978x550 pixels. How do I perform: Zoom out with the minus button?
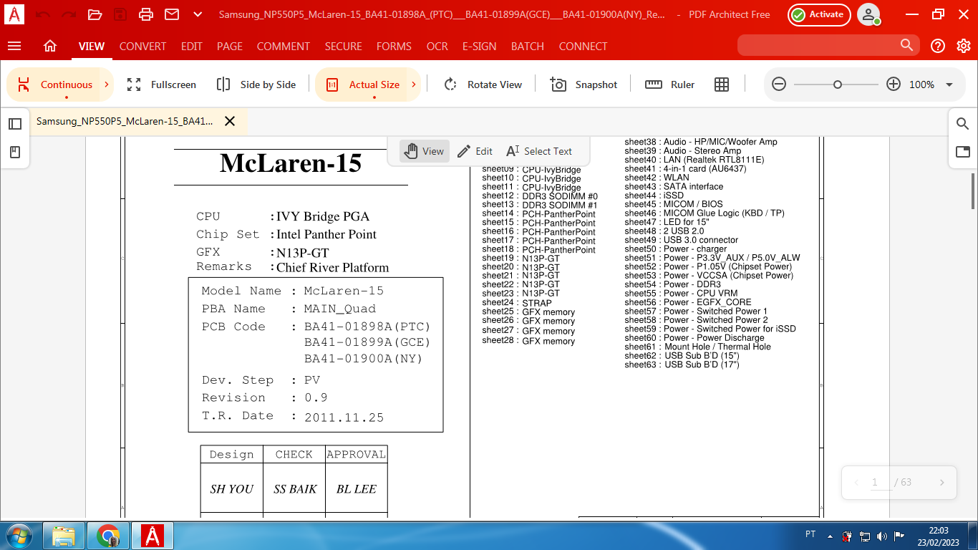point(779,85)
